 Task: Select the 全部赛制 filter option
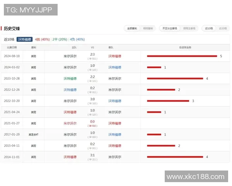(x=132, y=28)
